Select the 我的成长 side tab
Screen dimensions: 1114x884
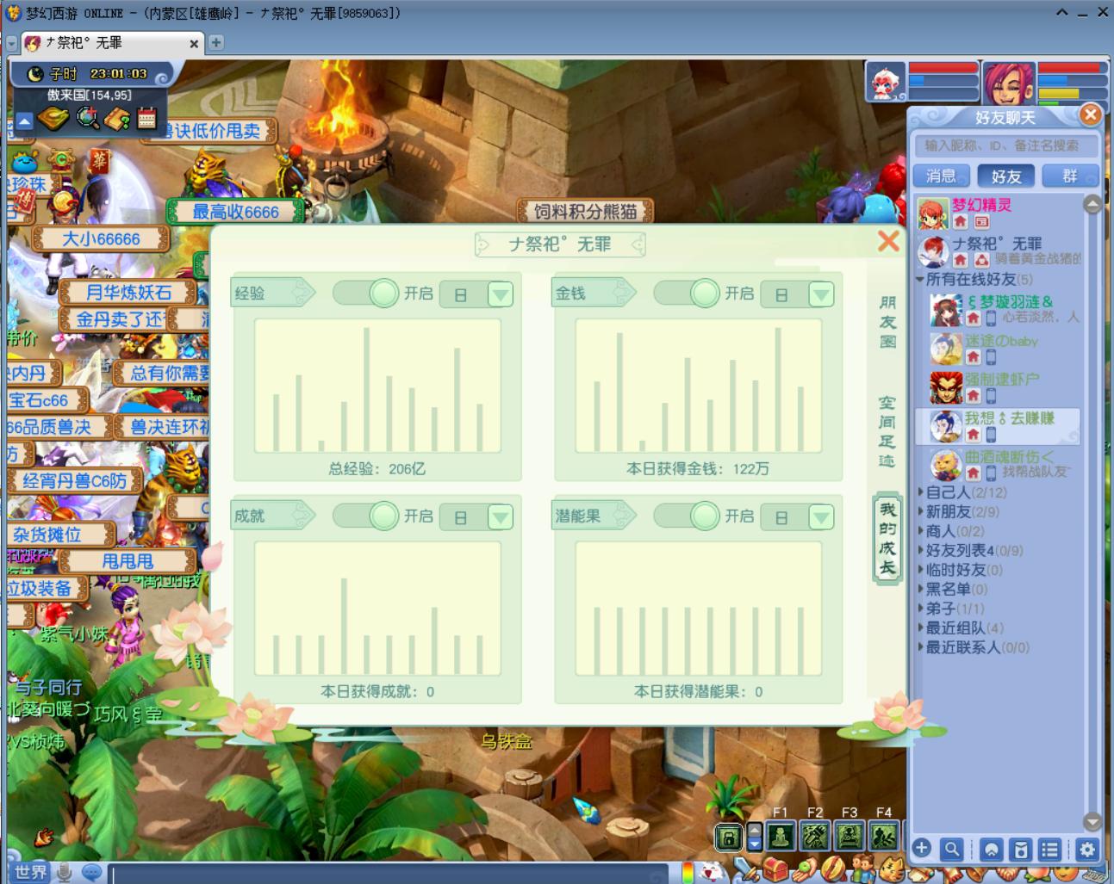coord(887,539)
